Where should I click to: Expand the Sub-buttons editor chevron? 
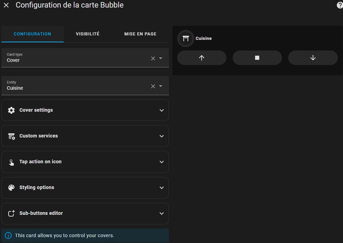162,213
